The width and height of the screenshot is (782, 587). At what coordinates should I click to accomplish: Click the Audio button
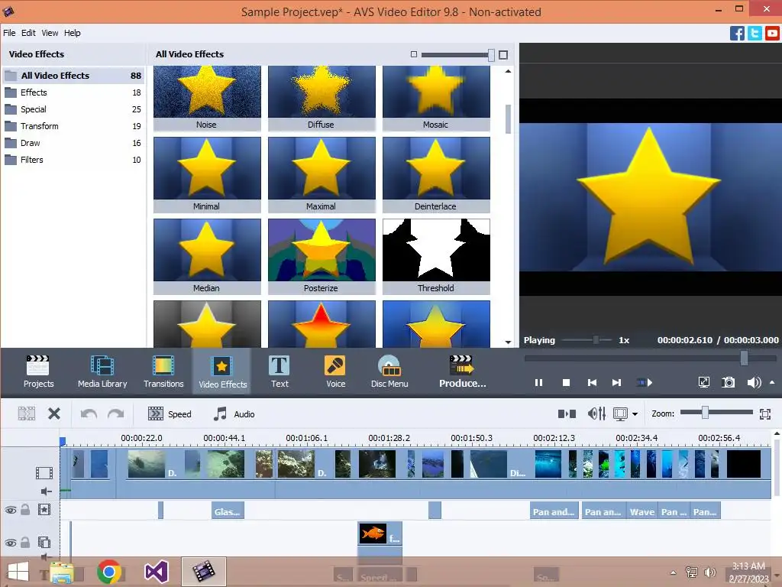(234, 413)
